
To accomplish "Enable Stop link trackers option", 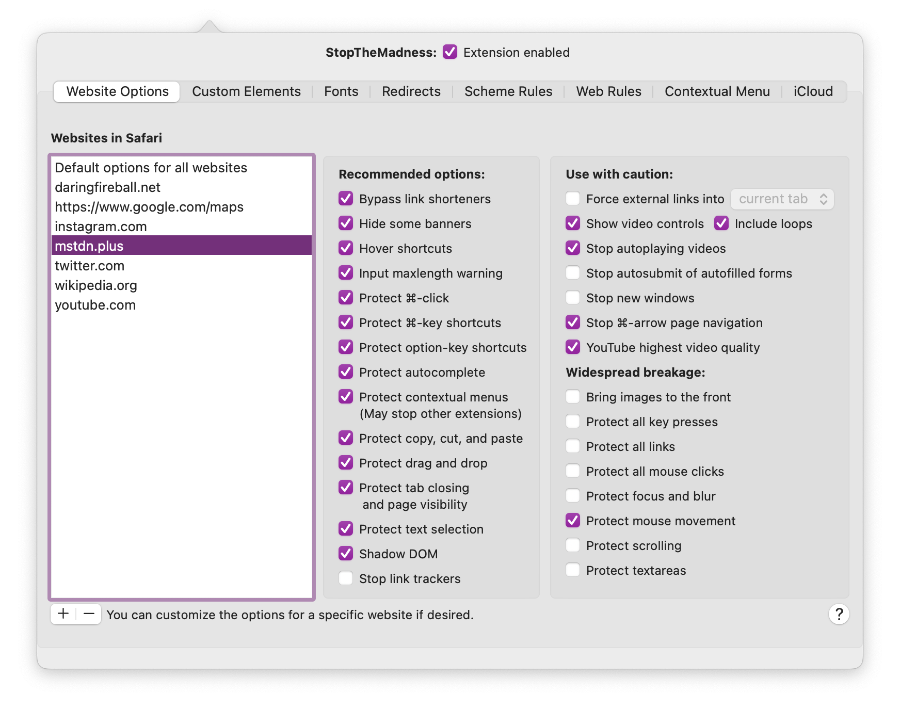I will coord(346,578).
